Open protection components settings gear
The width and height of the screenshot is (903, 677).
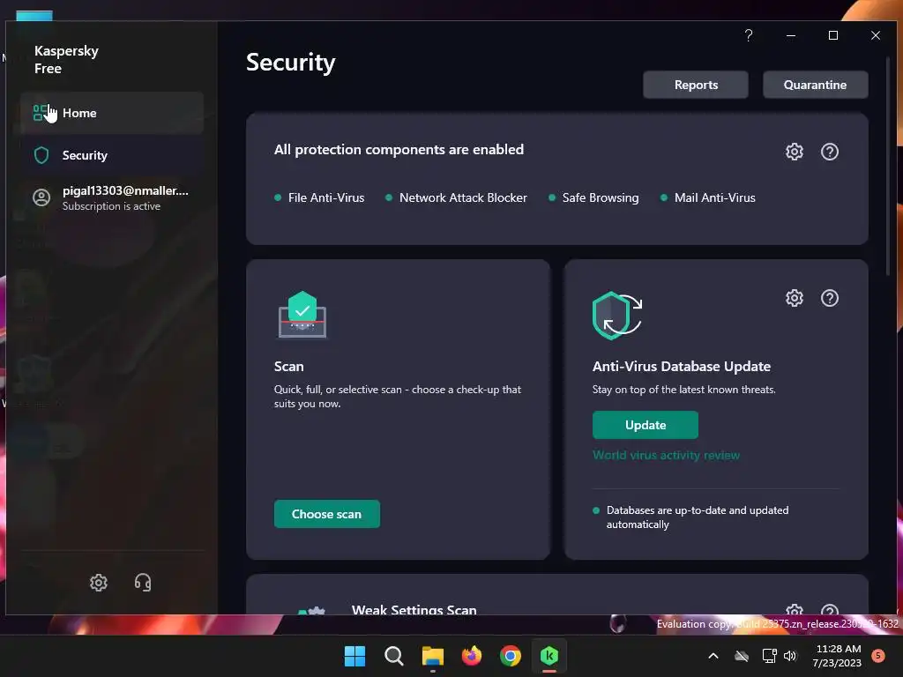(x=795, y=152)
